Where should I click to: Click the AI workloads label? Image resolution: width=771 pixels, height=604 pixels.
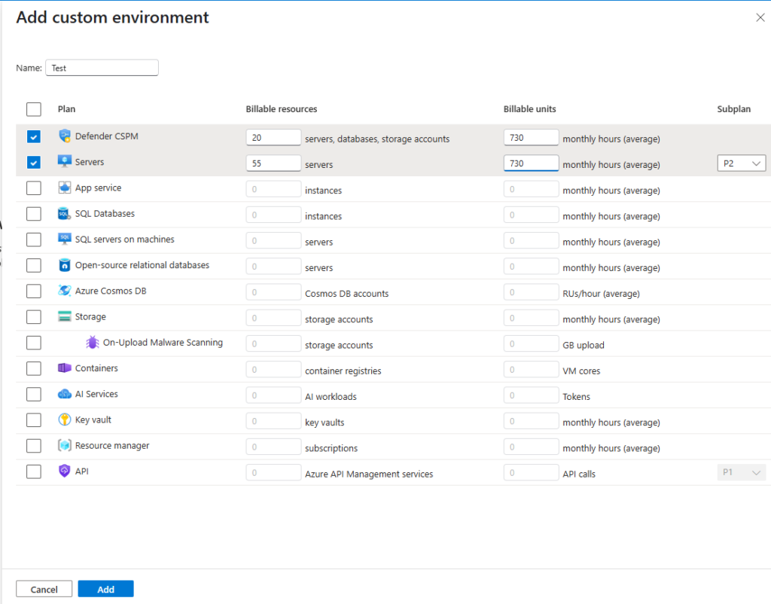point(331,396)
